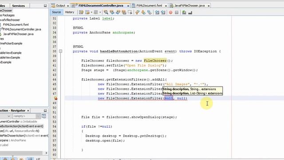Minimize the Navigator panel

[45, 111]
